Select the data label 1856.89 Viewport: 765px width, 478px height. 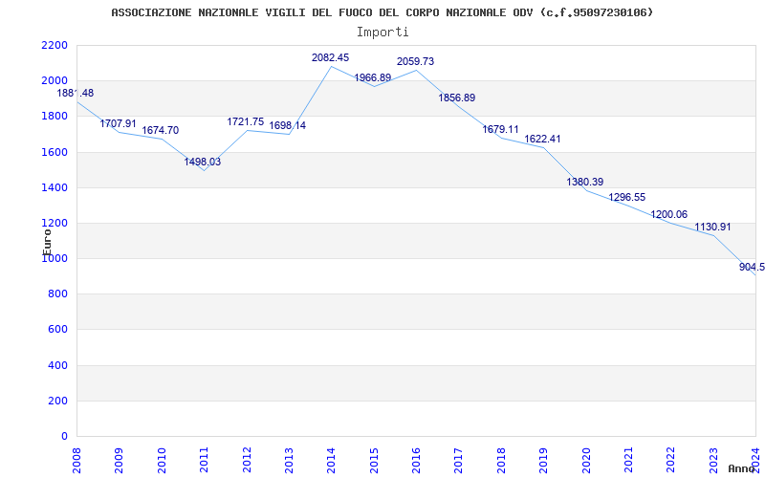tap(457, 98)
